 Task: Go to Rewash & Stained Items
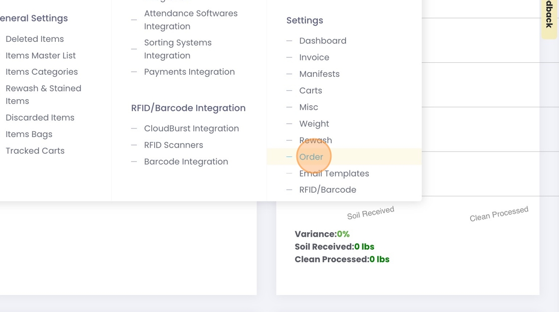[x=43, y=94]
